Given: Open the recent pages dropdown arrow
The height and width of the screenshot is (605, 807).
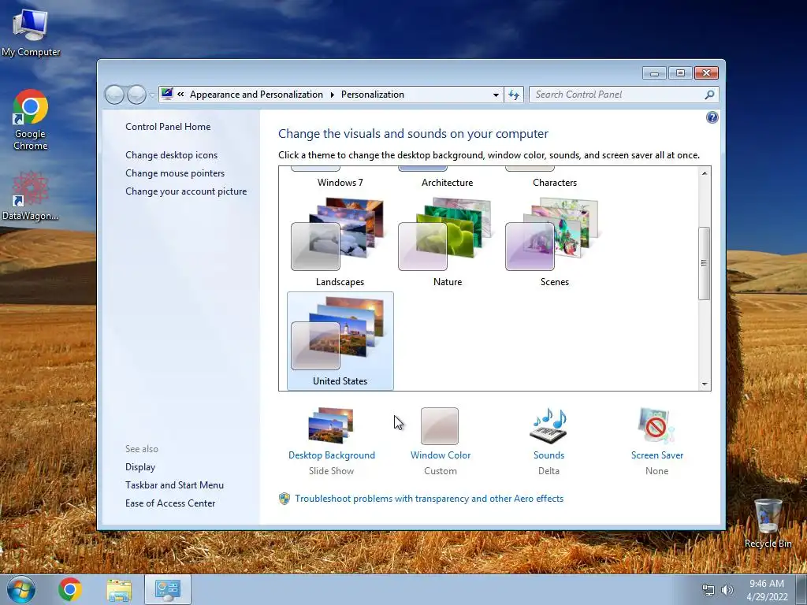Looking at the screenshot, I should coord(151,95).
